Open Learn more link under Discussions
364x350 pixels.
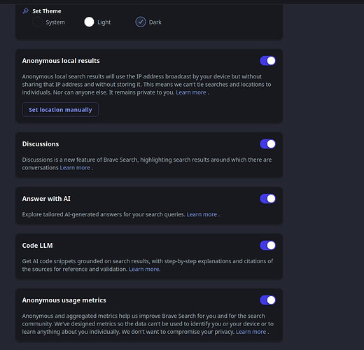pos(75,168)
